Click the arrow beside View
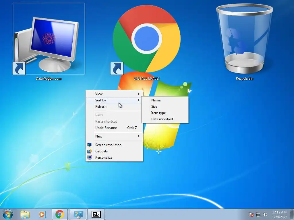The width and height of the screenshot is (294, 220). [139, 94]
